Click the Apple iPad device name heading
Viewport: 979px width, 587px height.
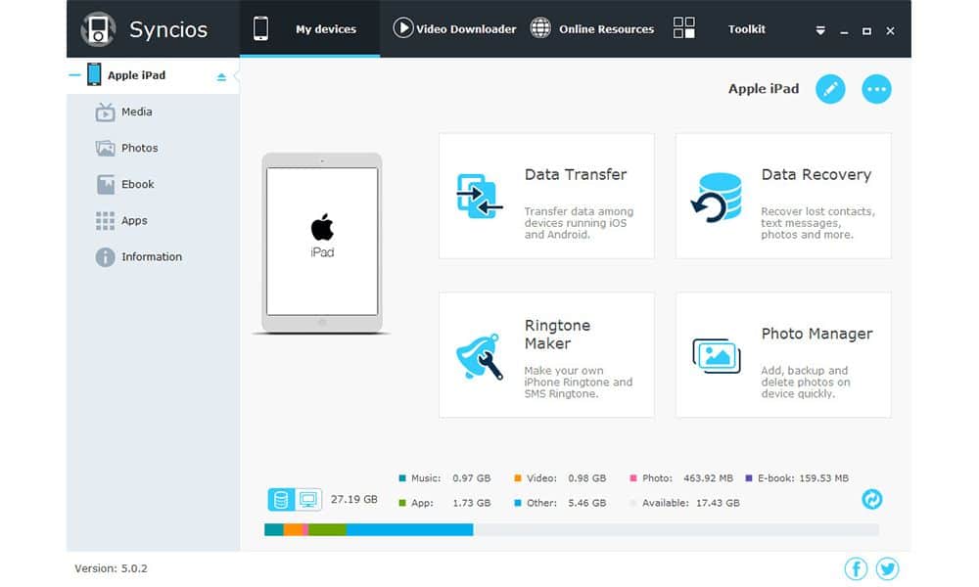point(763,89)
